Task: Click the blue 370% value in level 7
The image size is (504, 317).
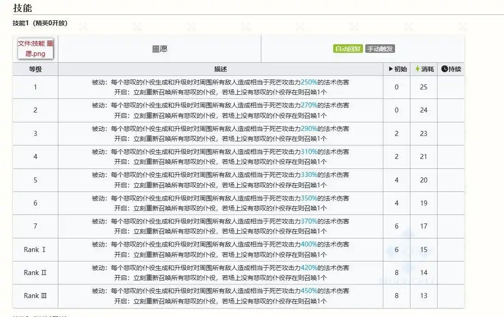Action: click(x=309, y=221)
